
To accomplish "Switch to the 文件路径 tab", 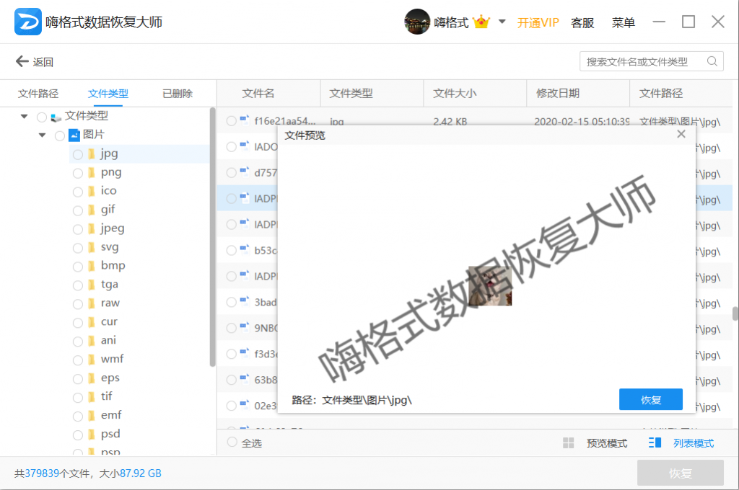I will (x=38, y=94).
